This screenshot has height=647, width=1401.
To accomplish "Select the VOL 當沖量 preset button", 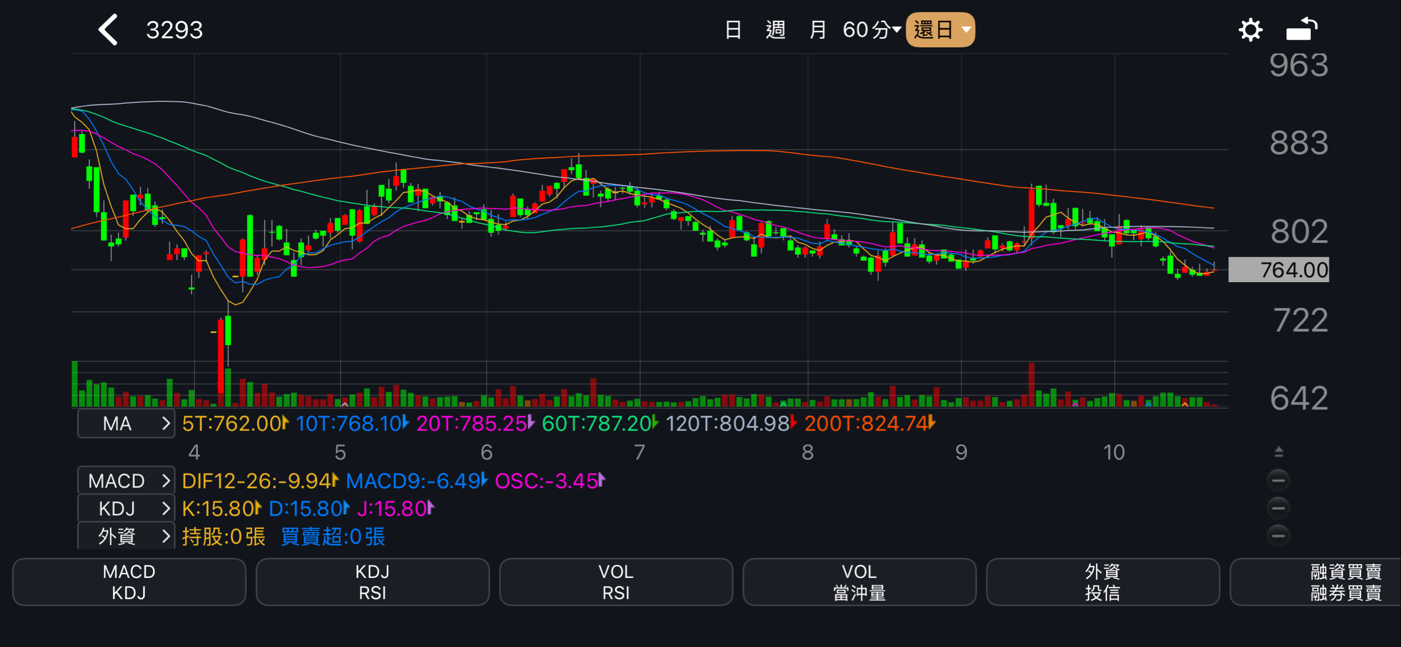I will [x=859, y=582].
